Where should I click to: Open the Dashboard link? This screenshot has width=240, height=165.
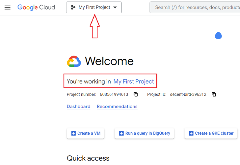pyautogui.click(x=79, y=107)
